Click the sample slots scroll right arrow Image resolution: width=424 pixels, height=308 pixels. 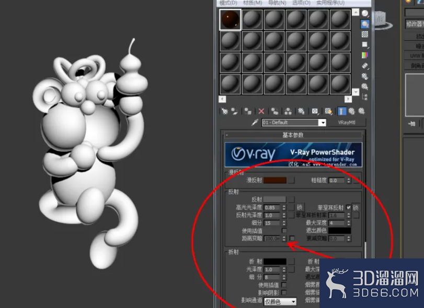coord(348,99)
